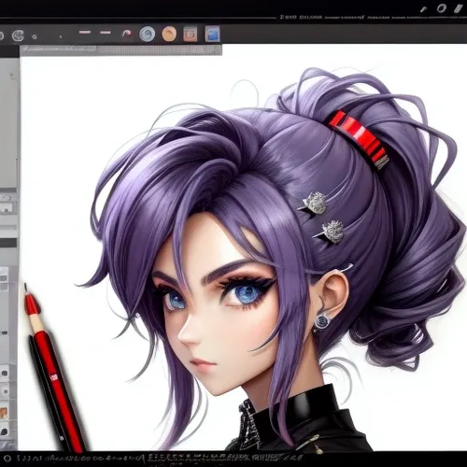Screen dimensions: 467x467
Task: Click the first pink dash toolbar icon
Action: (x=84, y=32)
